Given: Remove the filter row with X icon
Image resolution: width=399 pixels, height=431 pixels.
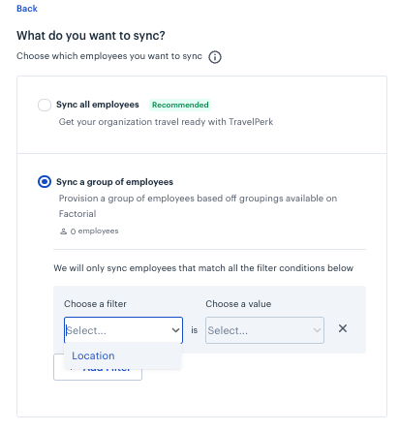Looking at the screenshot, I should tap(343, 328).
